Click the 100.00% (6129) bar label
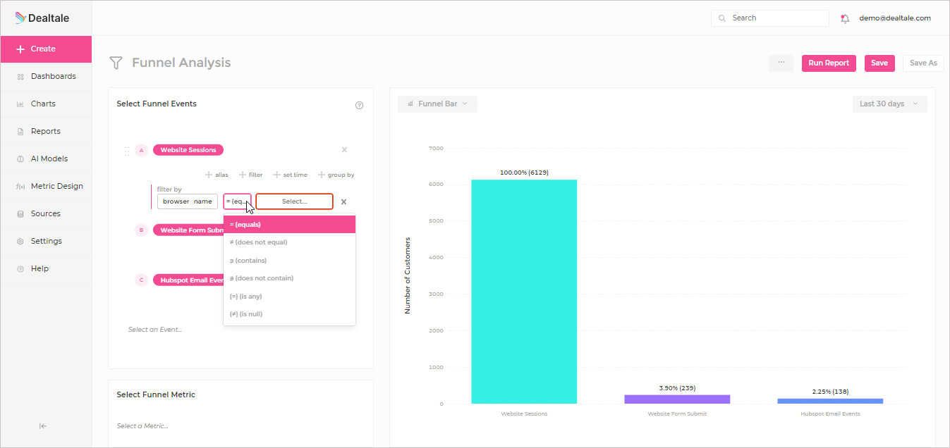The height and width of the screenshot is (448, 950). tap(524, 173)
